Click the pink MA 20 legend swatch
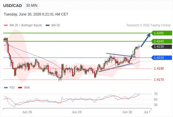The width and height of the screenshot is (173, 117). [6, 25]
